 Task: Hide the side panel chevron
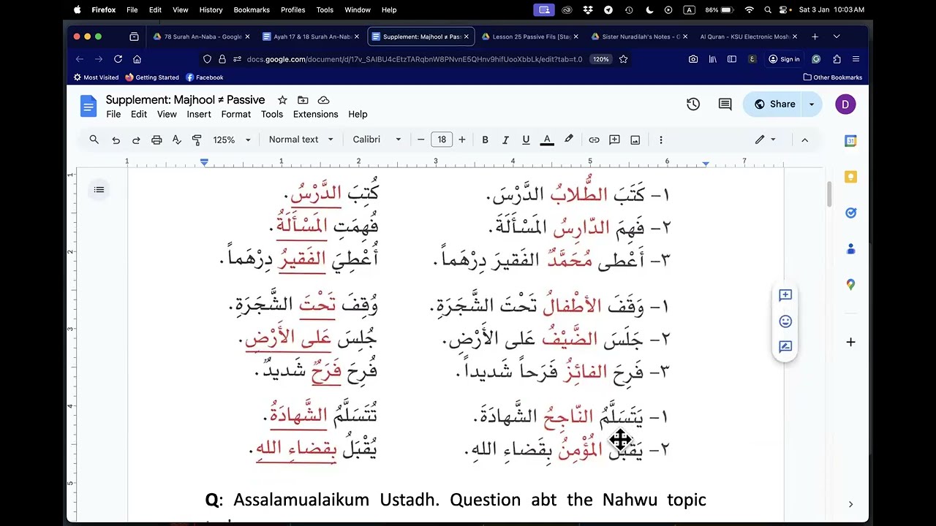point(850,504)
